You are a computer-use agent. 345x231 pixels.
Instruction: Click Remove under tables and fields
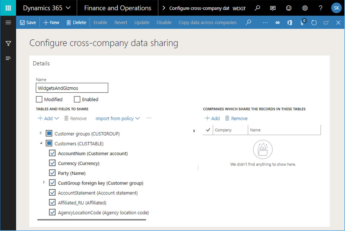(x=75, y=119)
